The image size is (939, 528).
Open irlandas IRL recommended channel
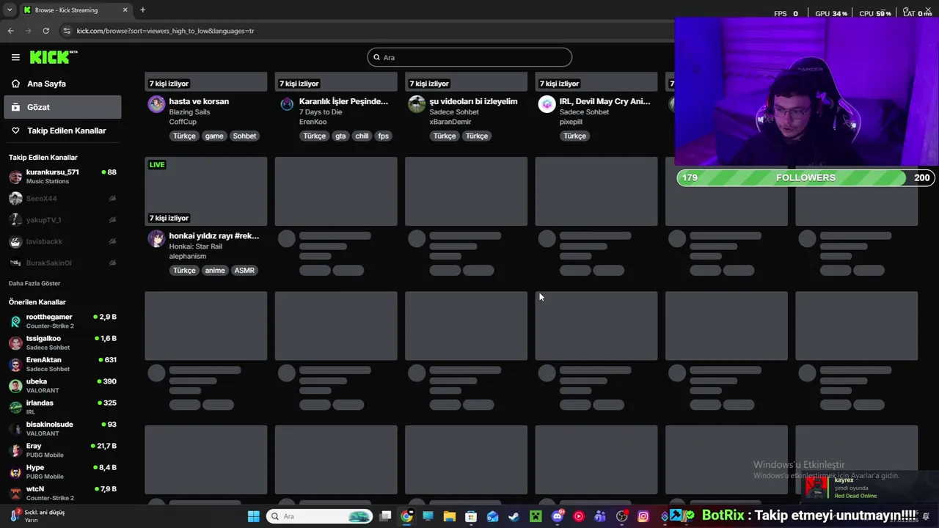click(62, 407)
